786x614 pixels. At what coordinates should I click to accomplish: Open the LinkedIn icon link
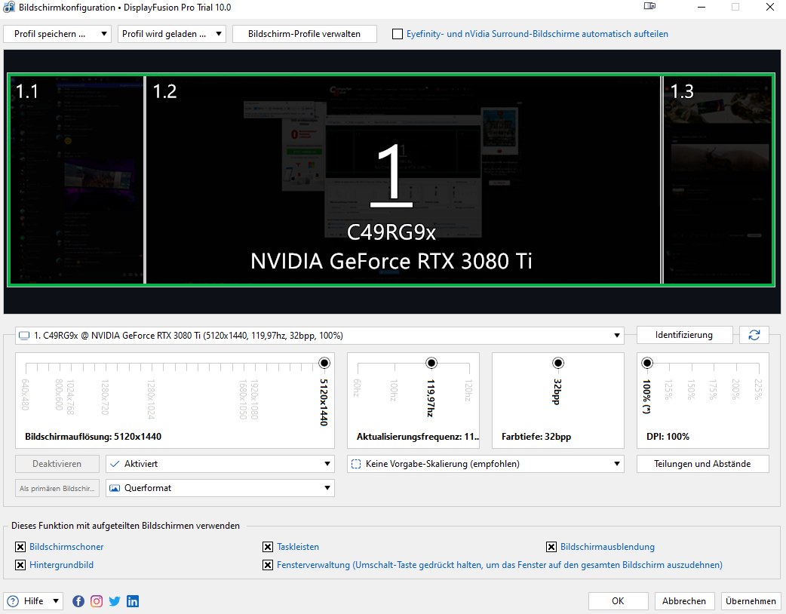coord(132,601)
